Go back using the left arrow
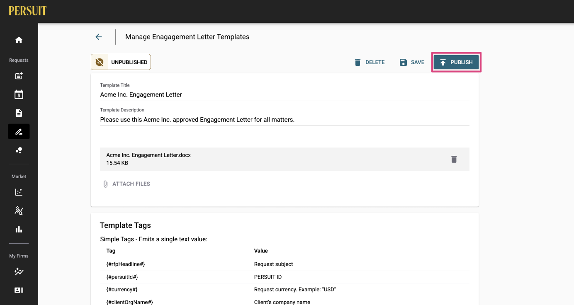Viewport: 574px width, 305px height. tap(99, 37)
